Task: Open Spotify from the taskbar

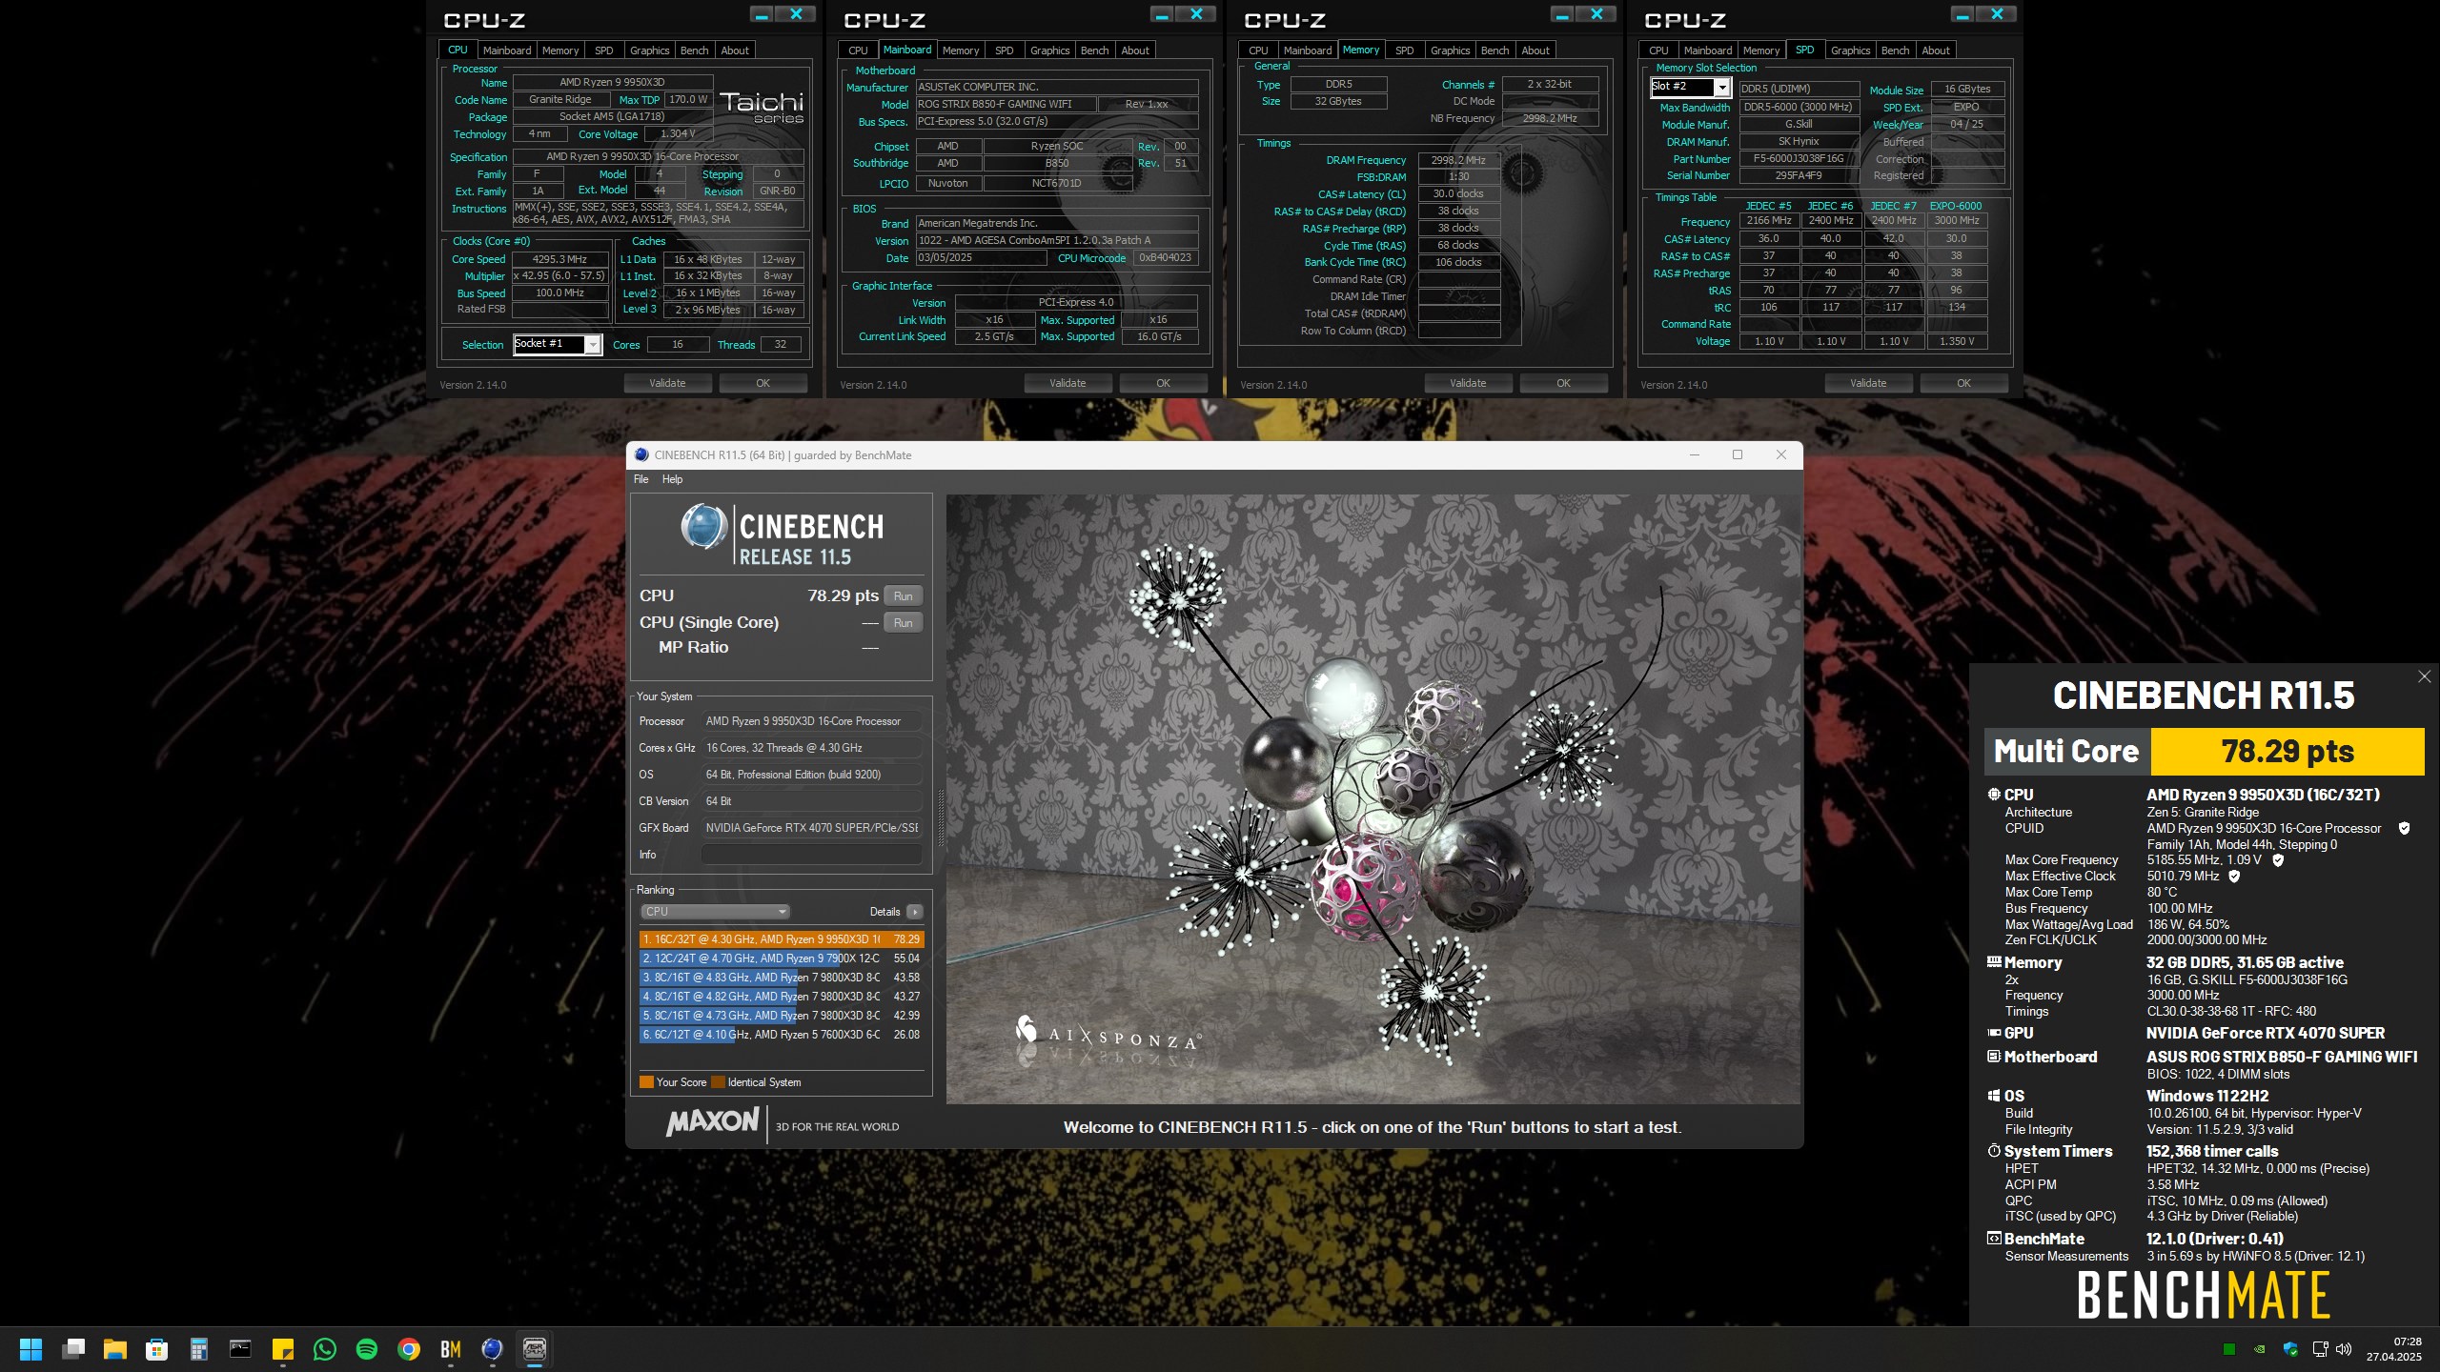Action: tap(367, 1349)
